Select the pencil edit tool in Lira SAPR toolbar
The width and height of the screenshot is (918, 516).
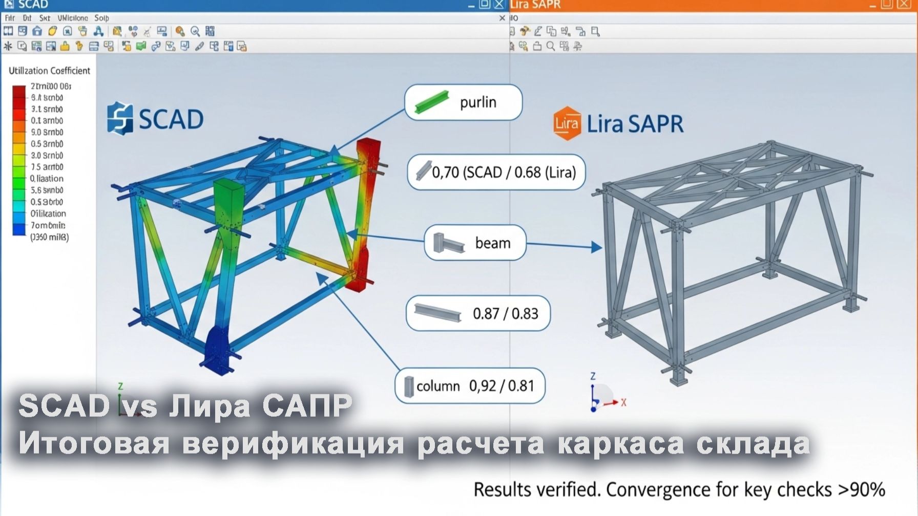click(538, 32)
